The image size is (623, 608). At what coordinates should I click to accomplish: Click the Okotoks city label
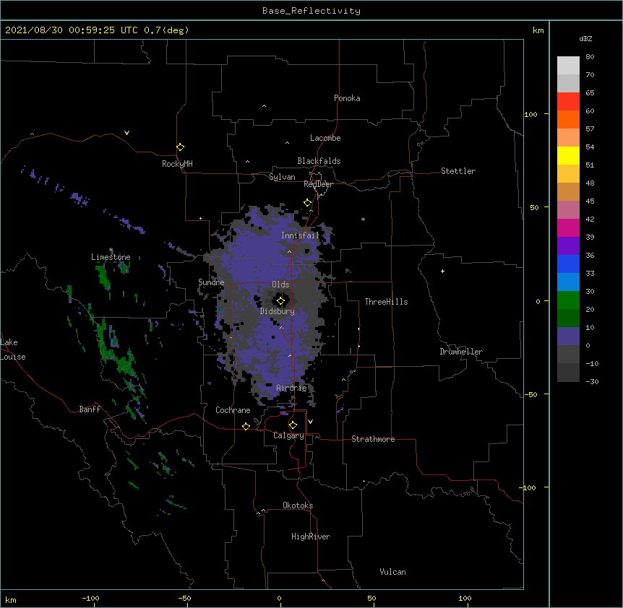pyautogui.click(x=298, y=505)
